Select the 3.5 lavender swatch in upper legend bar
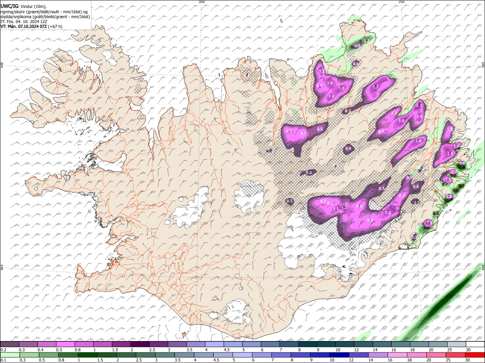The height and width of the screenshot is (363, 485). pos(196,344)
